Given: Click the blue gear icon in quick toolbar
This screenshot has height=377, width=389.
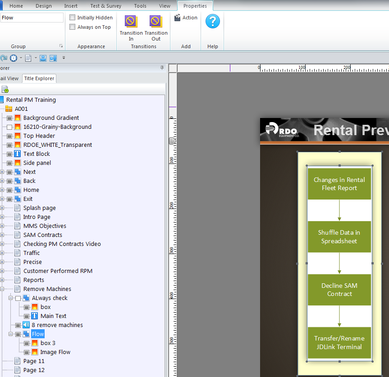Looking at the screenshot, I should pos(14,58).
